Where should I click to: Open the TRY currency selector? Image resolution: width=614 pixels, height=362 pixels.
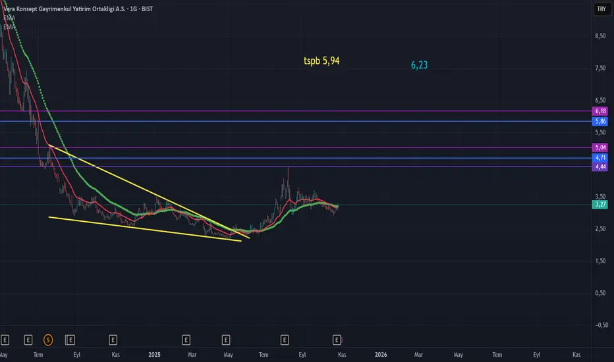(x=600, y=9)
